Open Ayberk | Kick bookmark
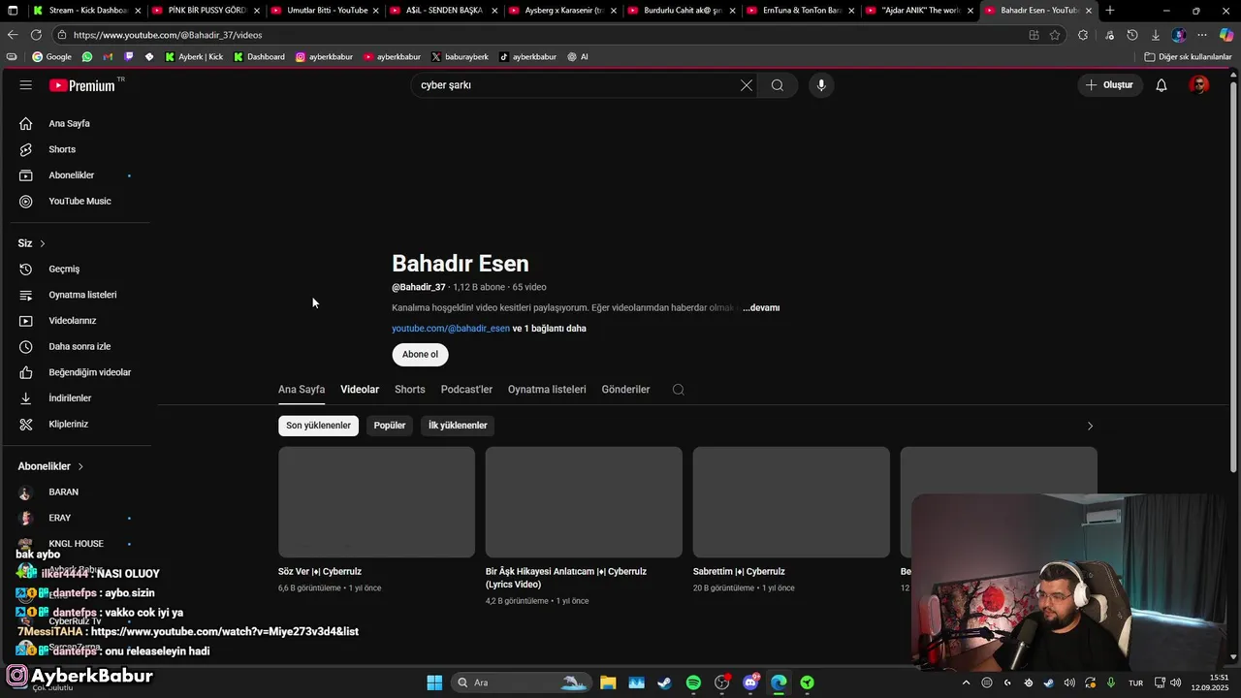This screenshot has width=1241, height=698. pyautogui.click(x=194, y=56)
